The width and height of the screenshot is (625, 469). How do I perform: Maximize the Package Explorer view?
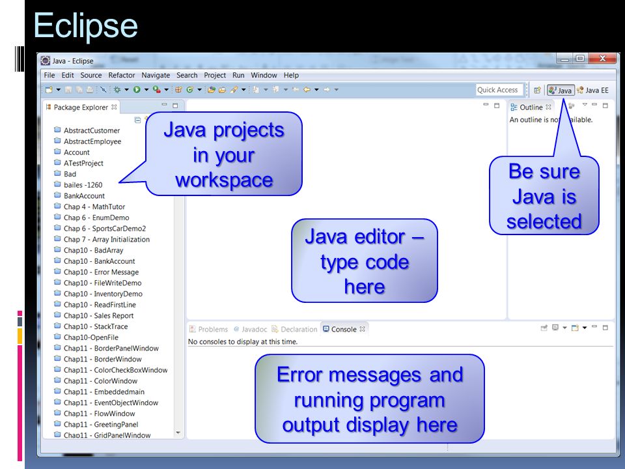click(x=175, y=106)
